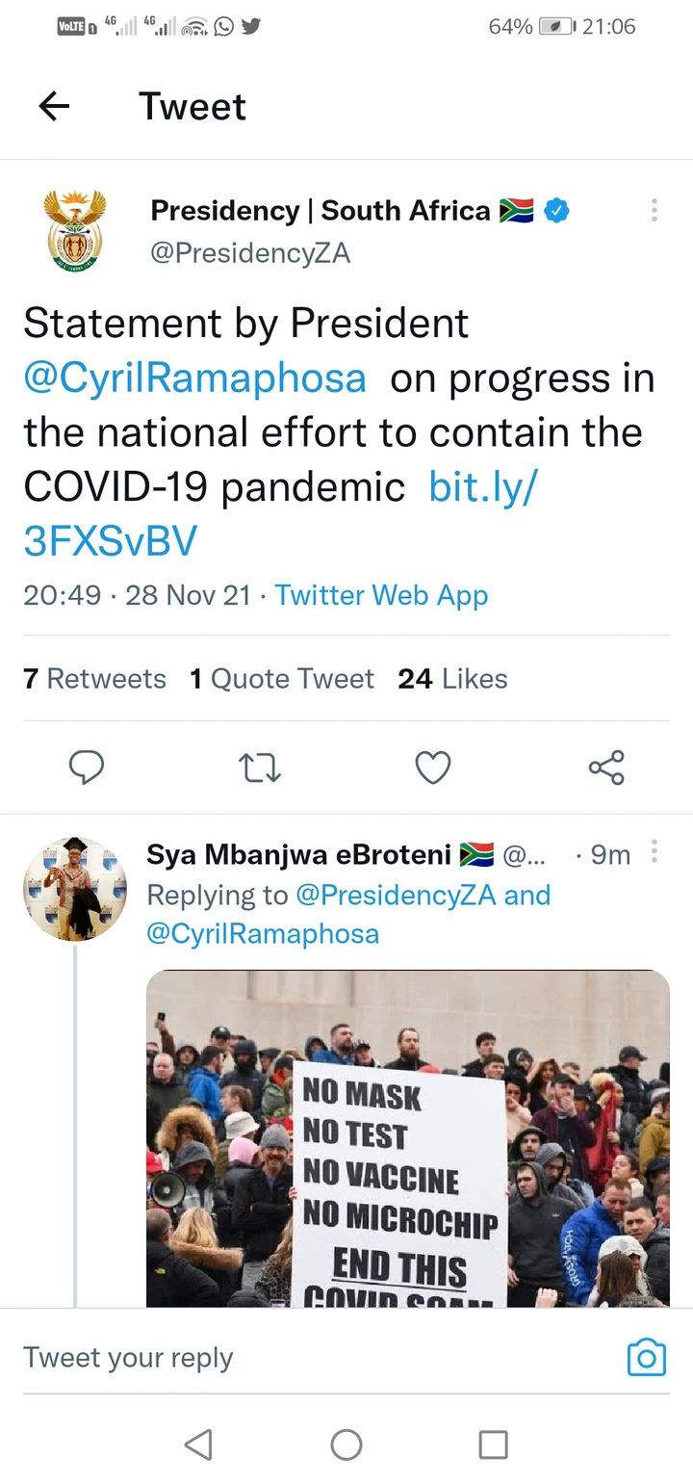Viewport: 693px width, 1484px height.
Task: View the 7 Retweets list
Action: (x=94, y=679)
